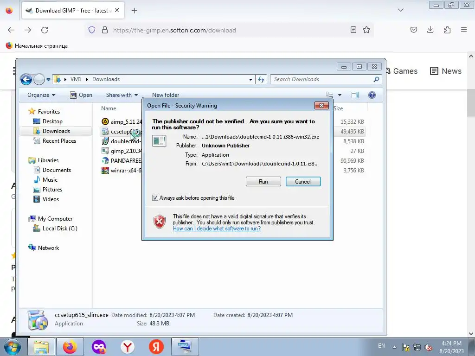Cancel the security warning dialog

303,181
